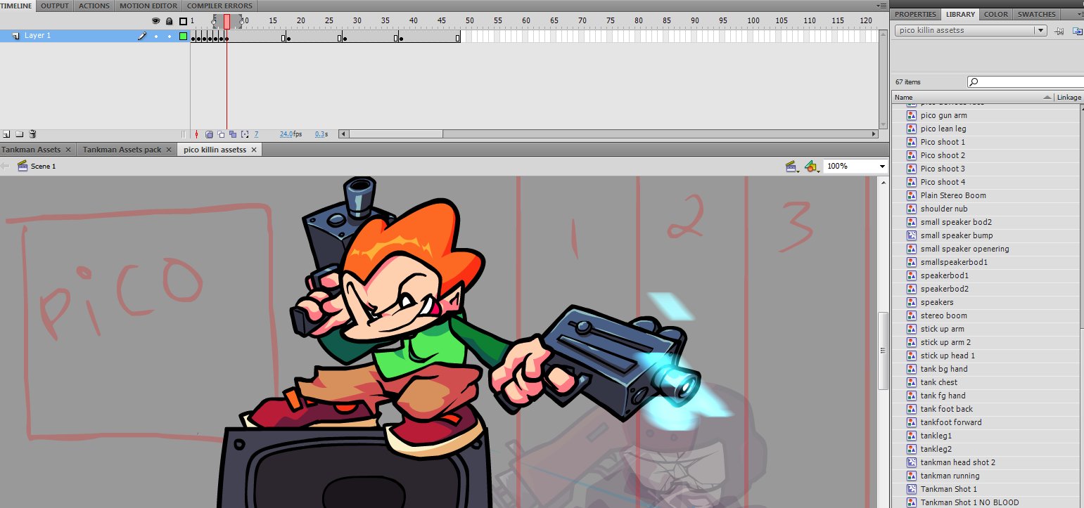
Task: Click the red playhead marker on timeline
Action: [227, 21]
